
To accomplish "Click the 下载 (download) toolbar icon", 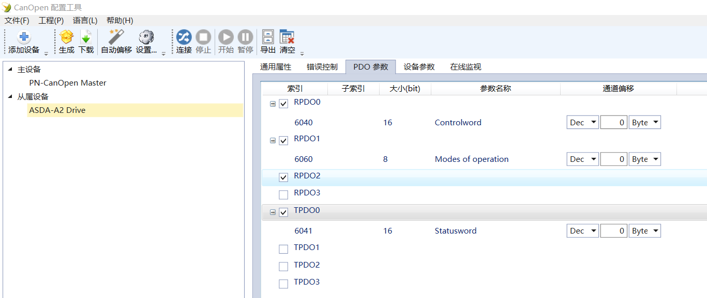I will [x=86, y=38].
